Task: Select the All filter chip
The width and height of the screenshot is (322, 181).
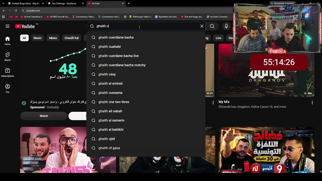Action: [x=24, y=38]
